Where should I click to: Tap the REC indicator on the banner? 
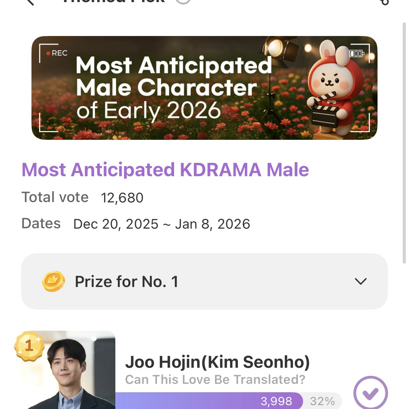coord(57,53)
